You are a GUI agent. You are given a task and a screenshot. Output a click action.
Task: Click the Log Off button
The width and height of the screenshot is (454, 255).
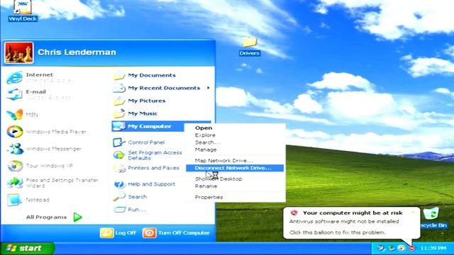(118, 233)
